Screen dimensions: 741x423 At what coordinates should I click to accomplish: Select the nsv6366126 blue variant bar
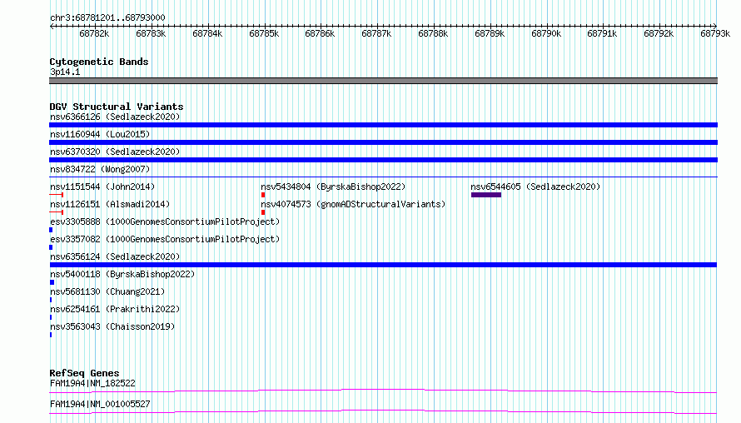(x=383, y=125)
